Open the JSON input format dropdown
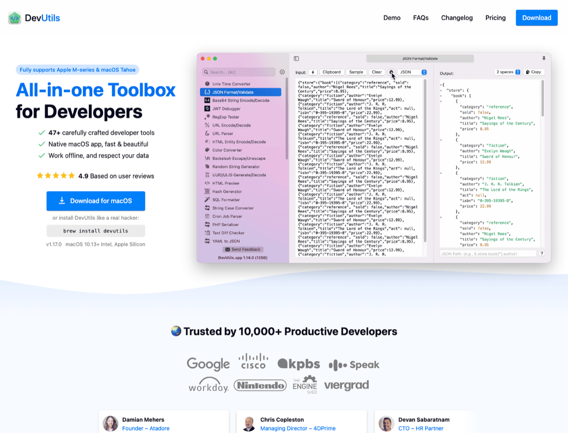This screenshot has height=433, width=568. pos(412,72)
